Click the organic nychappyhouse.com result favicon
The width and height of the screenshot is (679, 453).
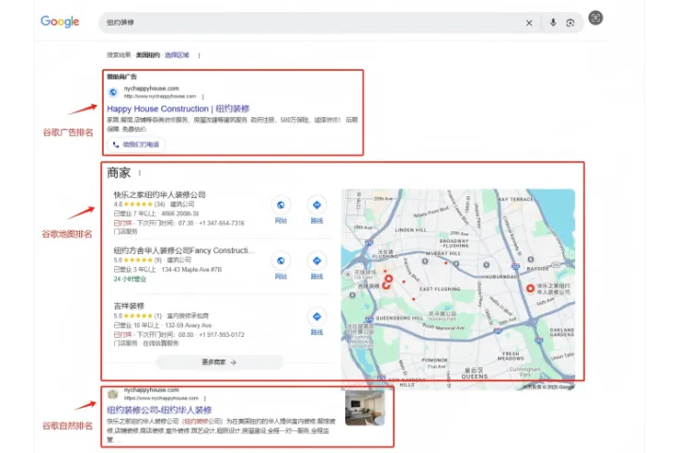point(113,394)
